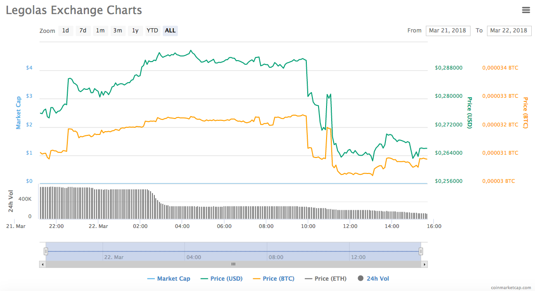Image resolution: width=535 pixels, height=291 pixels.
Task: Click the 0,000032 BTC axis label
Action: pos(500,125)
